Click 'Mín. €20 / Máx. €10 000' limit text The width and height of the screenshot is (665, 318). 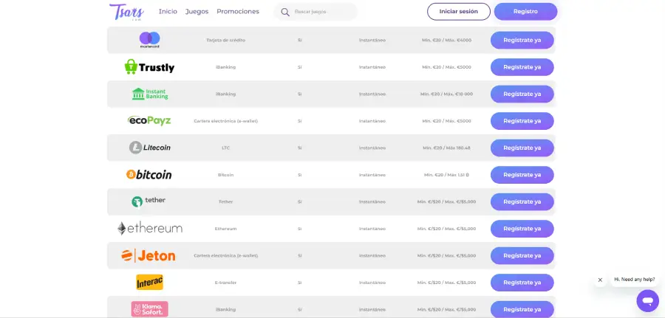click(x=446, y=94)
